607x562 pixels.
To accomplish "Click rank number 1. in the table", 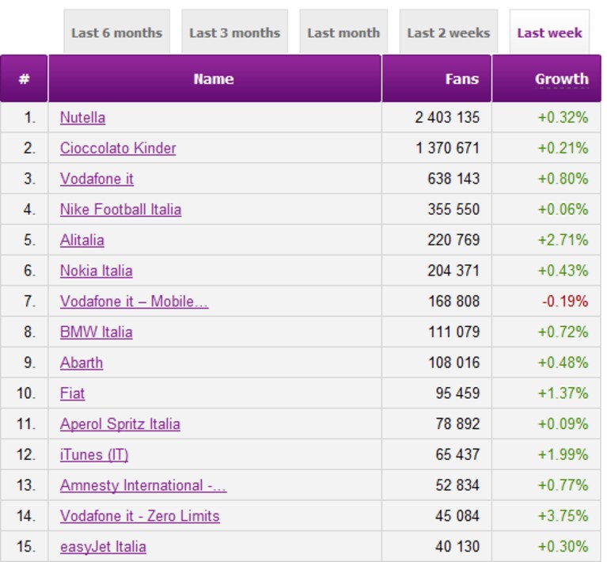I will point(29,117).
